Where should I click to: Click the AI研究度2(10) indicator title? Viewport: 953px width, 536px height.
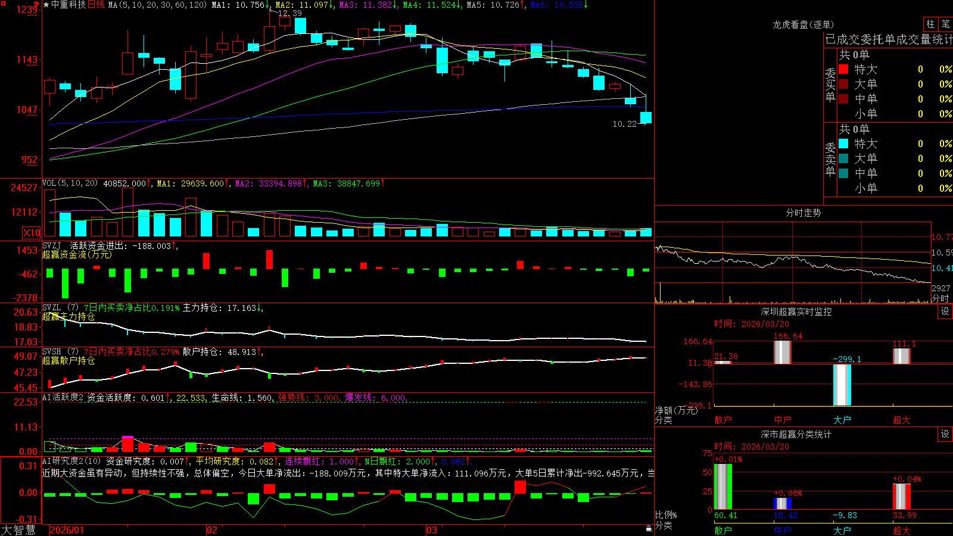coord(72,461)
